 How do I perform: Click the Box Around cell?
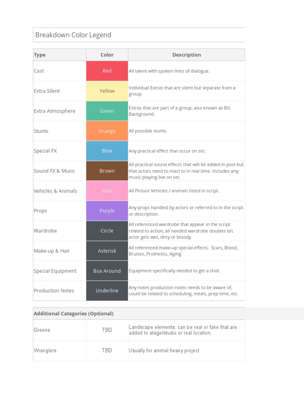tap(107, 271)
